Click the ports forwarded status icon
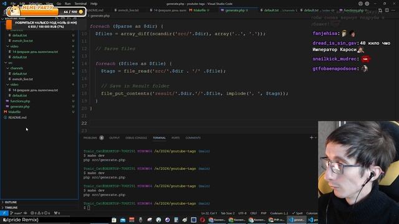399x224 pixels. click(x=57, y=213)
